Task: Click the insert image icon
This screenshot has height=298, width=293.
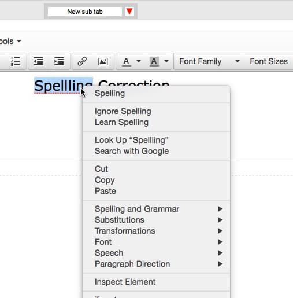Action: (x=103, y=61)
